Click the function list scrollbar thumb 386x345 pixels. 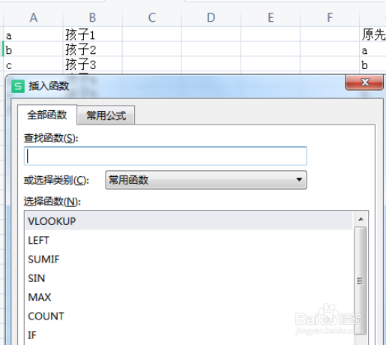click(x=361, y=280)
